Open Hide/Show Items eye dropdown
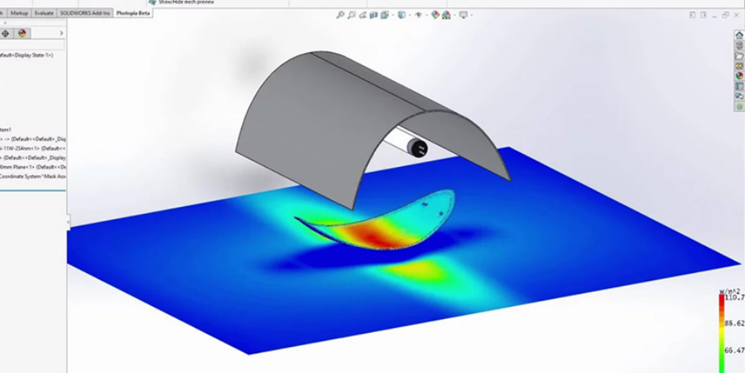Screen dimensions: 745x373 pos(419,15)
